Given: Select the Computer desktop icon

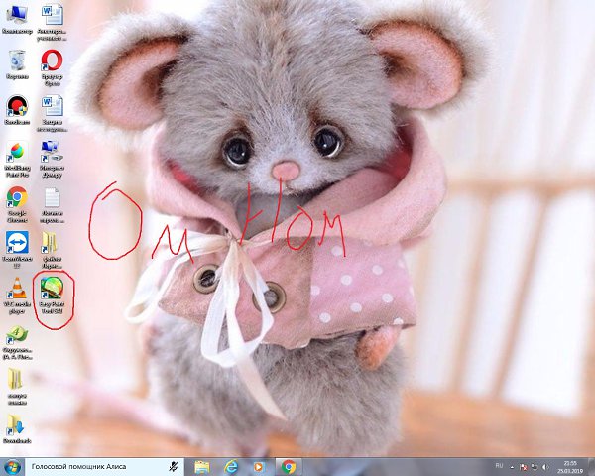Looking at the screenshot, I should pos(17,20).
